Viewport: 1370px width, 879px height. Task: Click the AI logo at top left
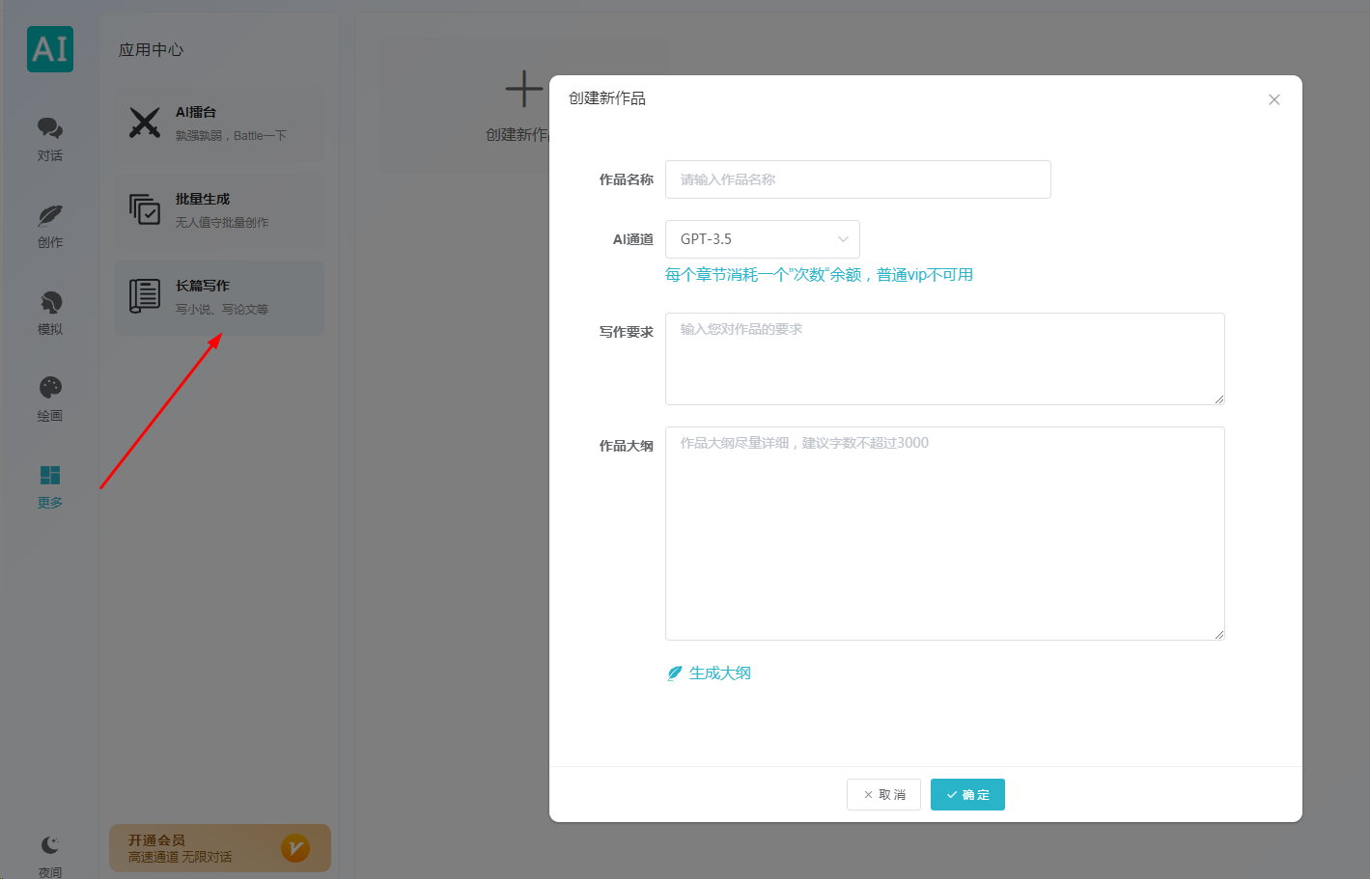click(50, 49)
